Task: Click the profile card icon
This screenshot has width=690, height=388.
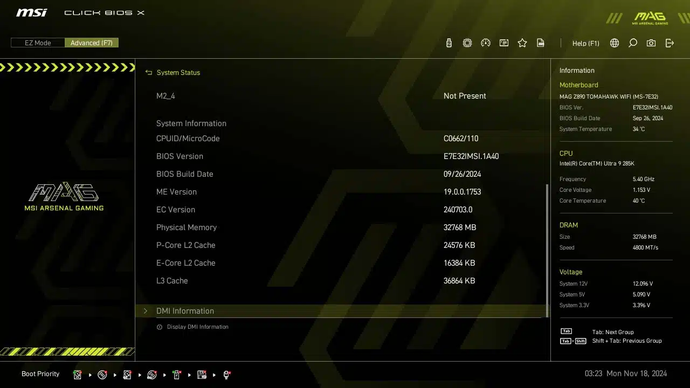Action: (x=504, y=43)
